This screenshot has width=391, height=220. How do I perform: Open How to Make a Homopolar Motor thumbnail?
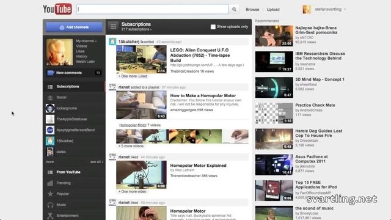point(141,105)
